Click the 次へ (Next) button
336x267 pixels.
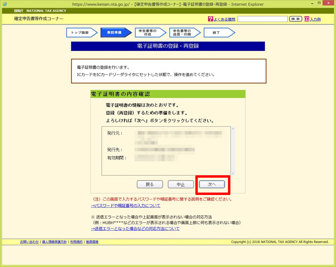tap(212, 184)
